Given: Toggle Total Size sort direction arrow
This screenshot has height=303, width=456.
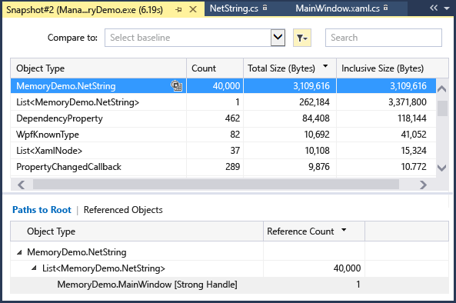Looking at the screenshot, I should (x=325, y=66).
